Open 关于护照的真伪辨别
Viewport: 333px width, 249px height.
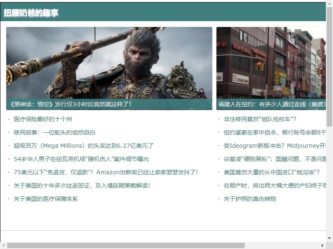[250, 199]
